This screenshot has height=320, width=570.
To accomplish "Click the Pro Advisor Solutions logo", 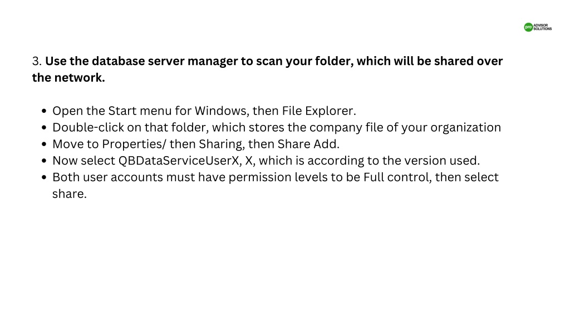I will (x=538, y=27).
